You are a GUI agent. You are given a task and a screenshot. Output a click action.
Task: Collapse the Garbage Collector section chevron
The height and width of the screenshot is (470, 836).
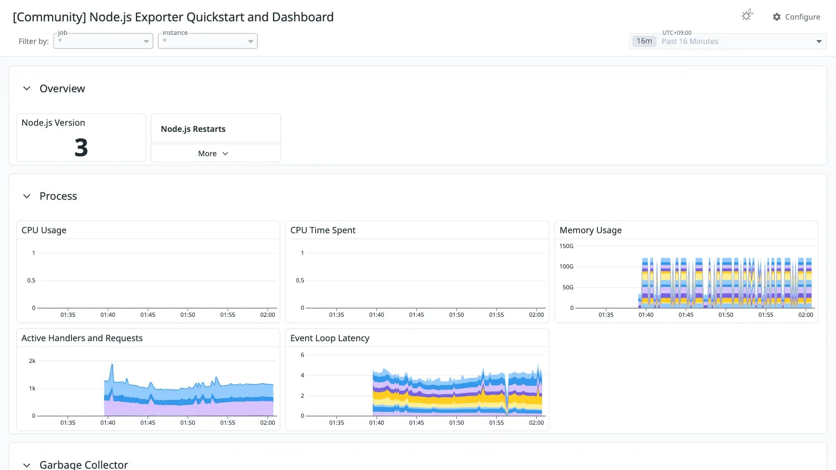coord(27,465)
